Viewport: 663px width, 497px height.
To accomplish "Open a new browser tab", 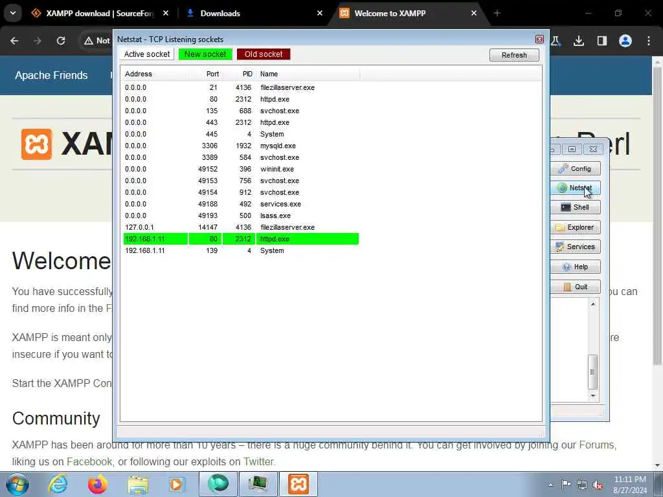I will pyautogui.click(x=497, y=14).
